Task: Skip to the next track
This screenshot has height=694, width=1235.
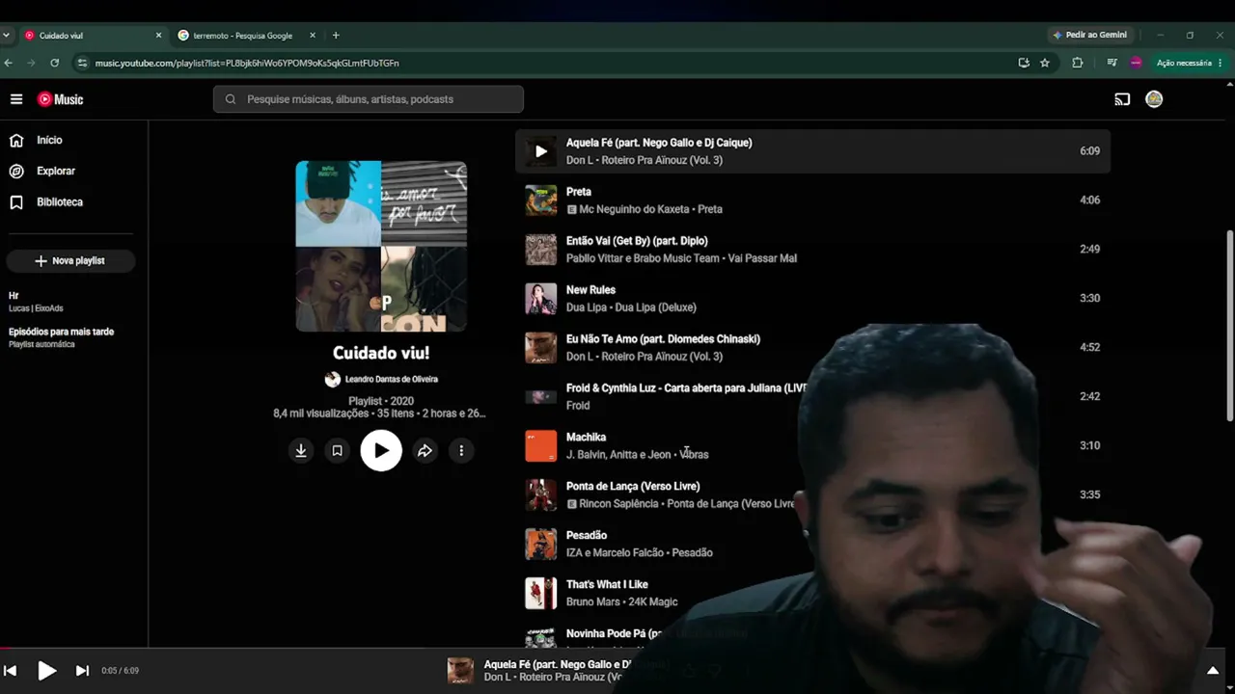Action: 82,671
